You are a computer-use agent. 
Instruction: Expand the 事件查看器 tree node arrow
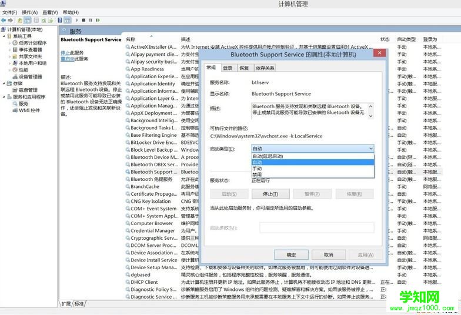9,49
